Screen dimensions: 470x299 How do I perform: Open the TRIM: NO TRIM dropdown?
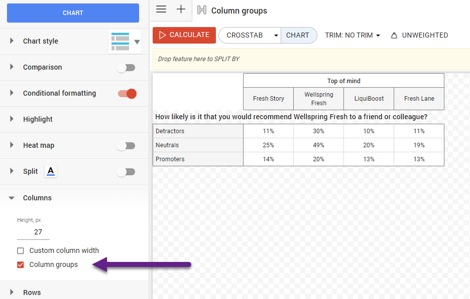click(352, 35)
